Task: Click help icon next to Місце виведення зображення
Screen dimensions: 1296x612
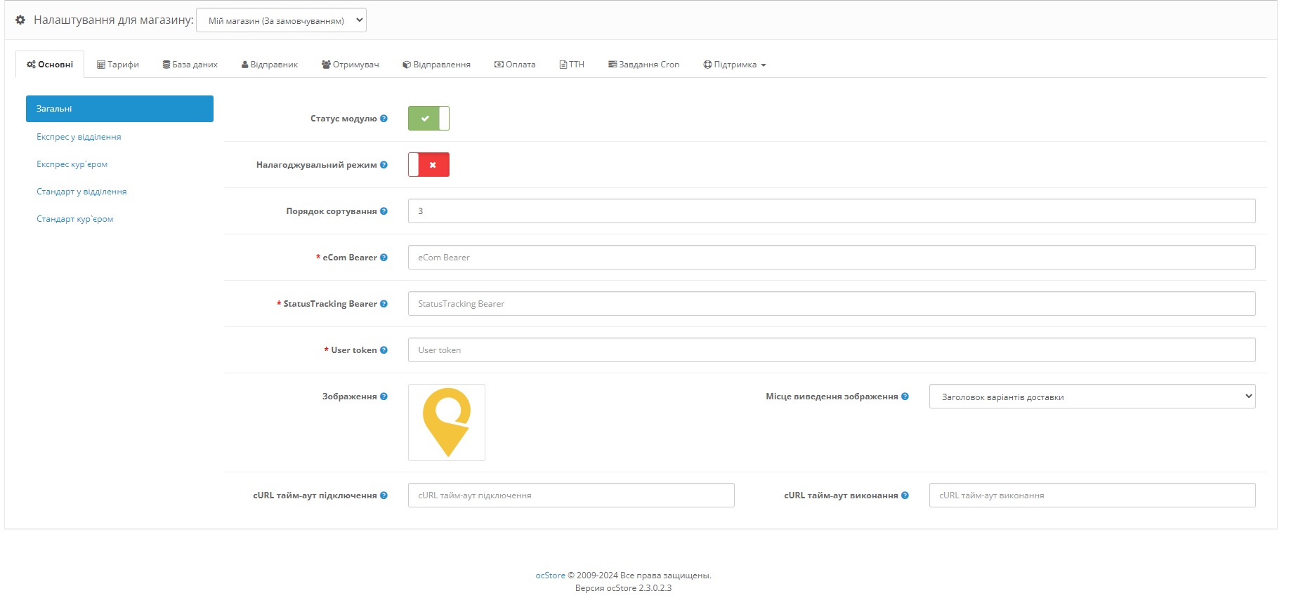Action: [905, 397]
